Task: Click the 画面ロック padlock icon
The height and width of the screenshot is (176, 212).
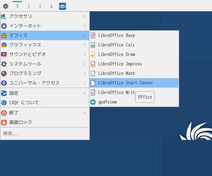Action: tap(4, 122)
